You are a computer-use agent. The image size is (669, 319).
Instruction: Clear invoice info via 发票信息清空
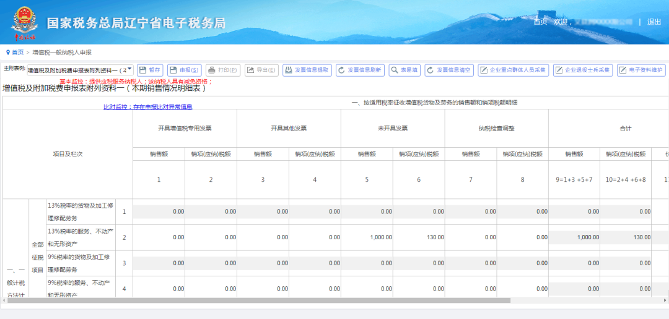click(449, 70)
